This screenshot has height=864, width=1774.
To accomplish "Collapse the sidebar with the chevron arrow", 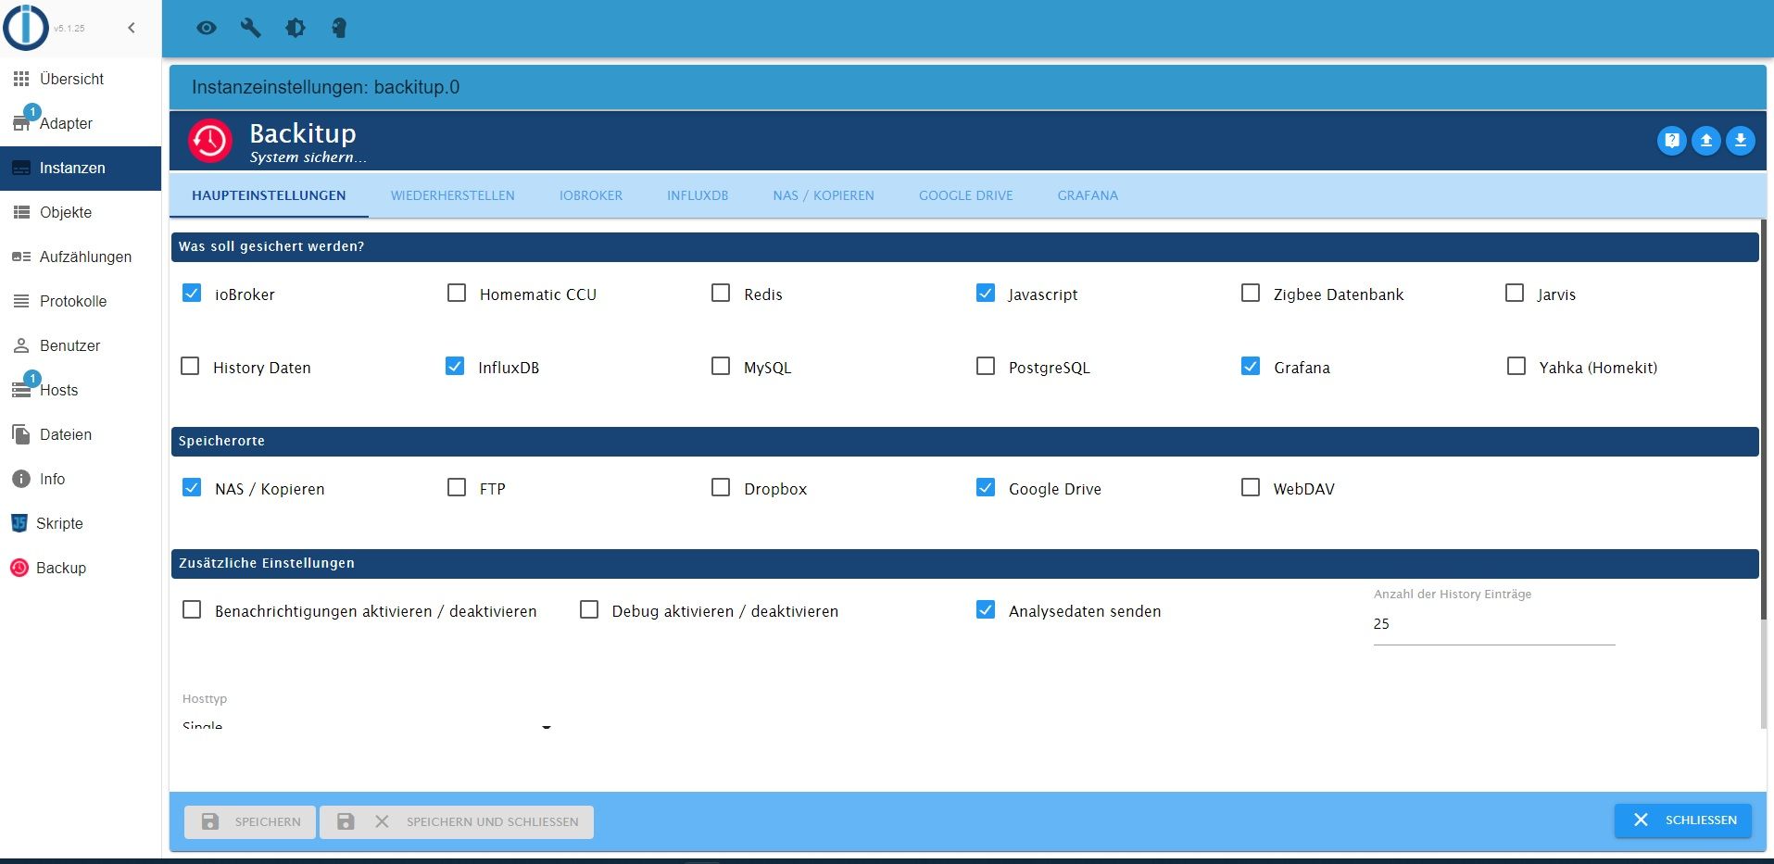I will (132, 28).
